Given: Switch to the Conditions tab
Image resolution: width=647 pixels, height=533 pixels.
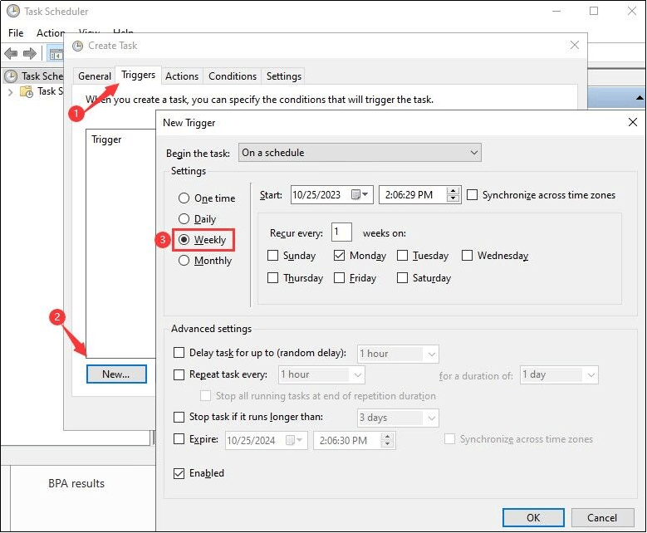Looking at the screenshot, I should (x=233, y=76).
